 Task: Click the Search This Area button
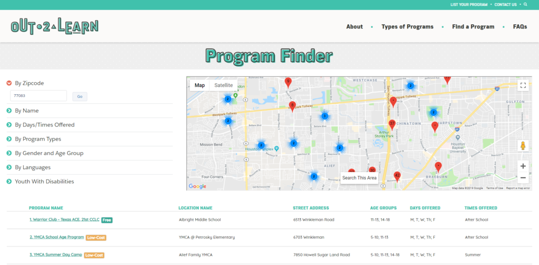click(x=360, y=178)
